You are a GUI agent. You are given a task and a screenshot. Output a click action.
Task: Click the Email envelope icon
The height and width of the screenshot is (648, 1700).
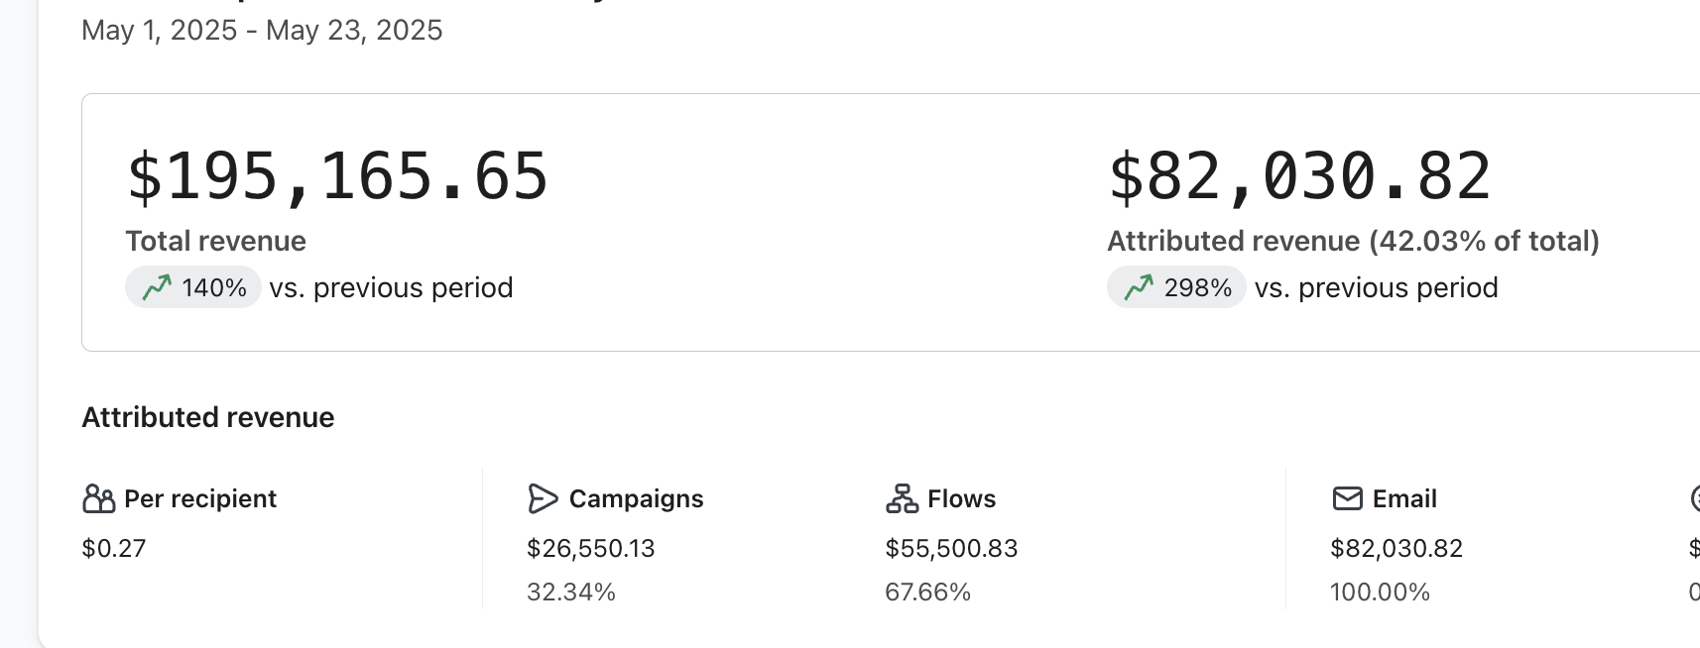pos(1348,498)
